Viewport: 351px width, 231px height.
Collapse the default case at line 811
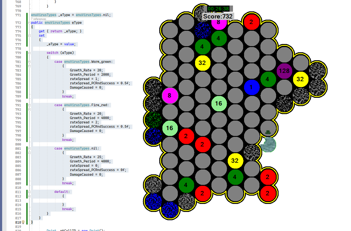pyautogui.click(x=29, y=192)
